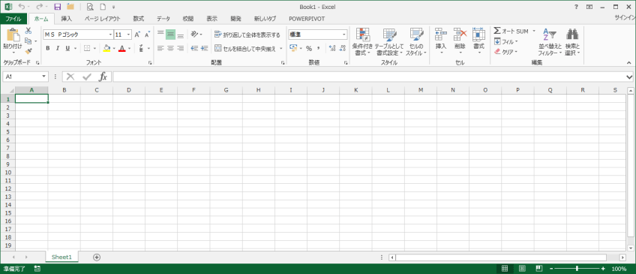The image size is (636, 274).
Task: Open Cell Styles (セルのスタイル) menu
Action: coord(416,42)
